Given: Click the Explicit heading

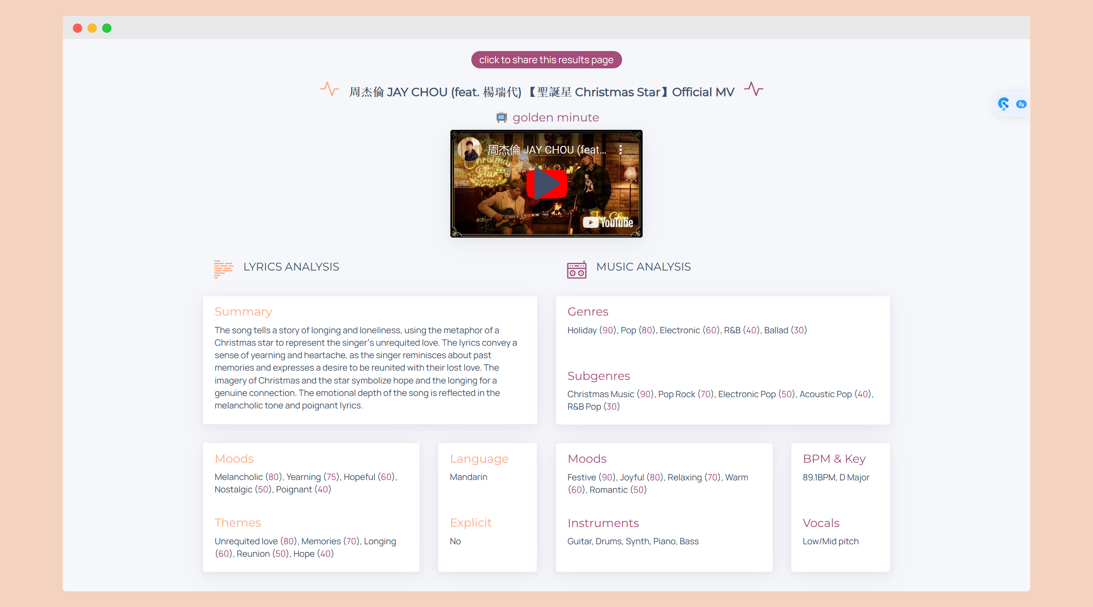Looking at the screenshot, I should pos(470,523).
